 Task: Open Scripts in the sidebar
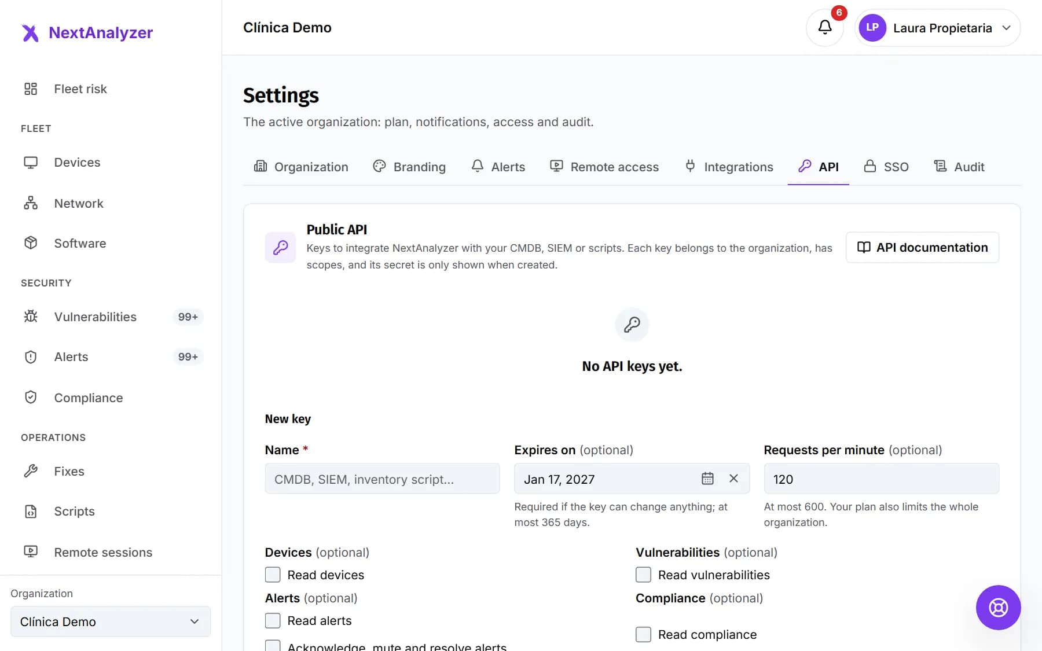111,512
